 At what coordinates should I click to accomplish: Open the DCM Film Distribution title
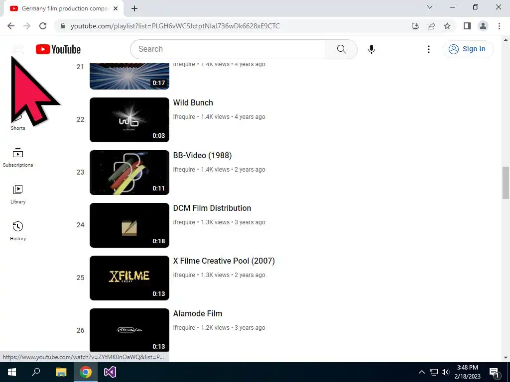point(212,208)
